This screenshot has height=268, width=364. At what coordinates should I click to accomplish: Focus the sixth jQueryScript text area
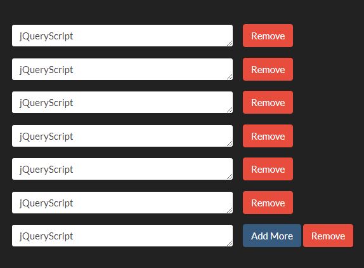tap(122, 203)
